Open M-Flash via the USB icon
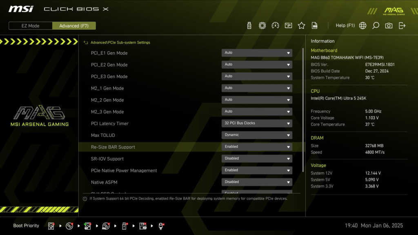The width and height of the screenshot is (418, 235). (x=249, y=25)
